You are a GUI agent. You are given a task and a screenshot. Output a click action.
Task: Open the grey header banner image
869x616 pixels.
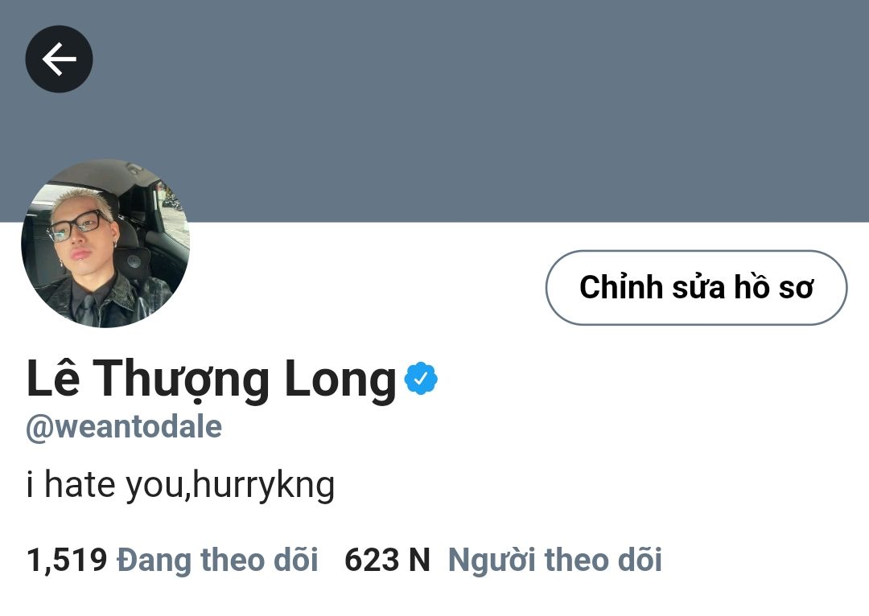coord(434,111)
